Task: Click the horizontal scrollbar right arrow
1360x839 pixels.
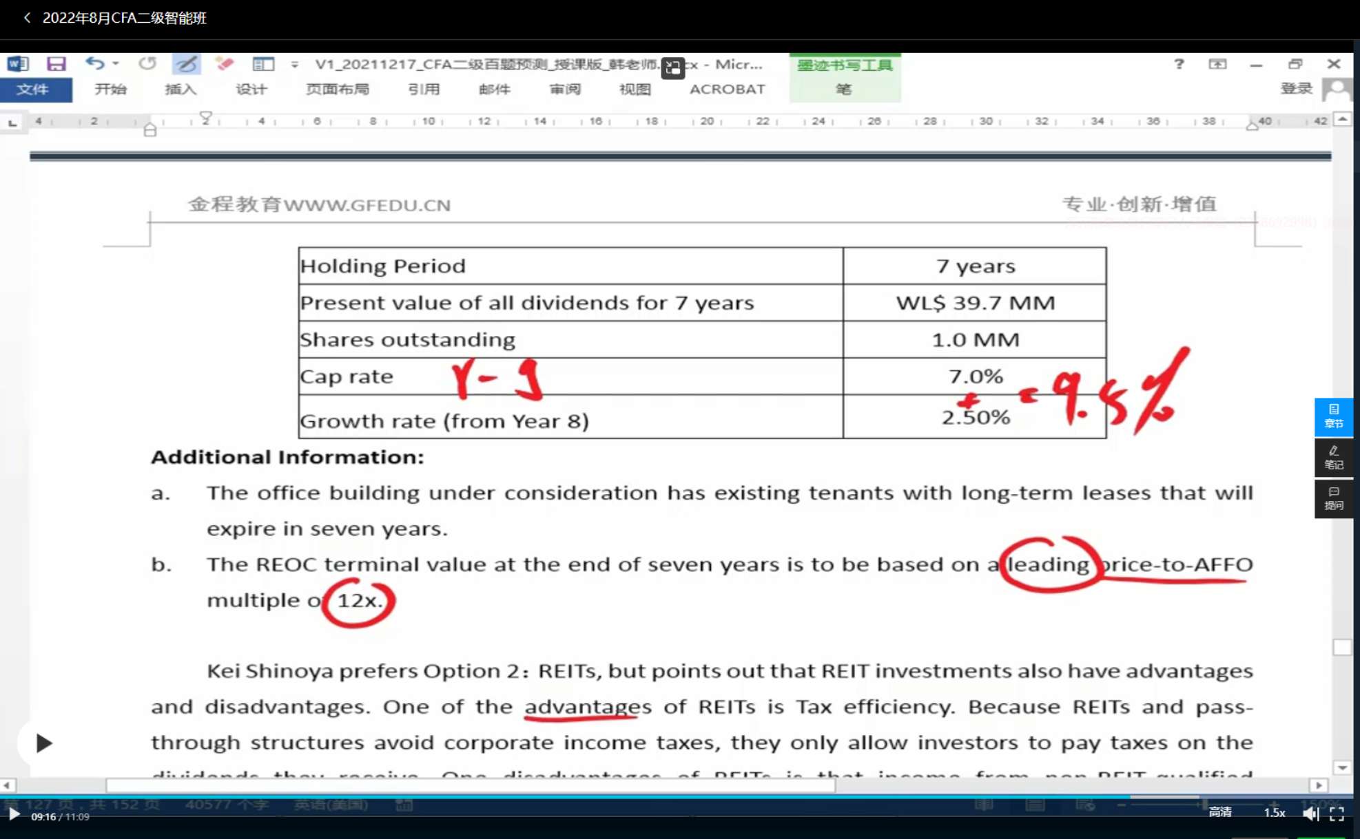Action: coord(1319,785)
